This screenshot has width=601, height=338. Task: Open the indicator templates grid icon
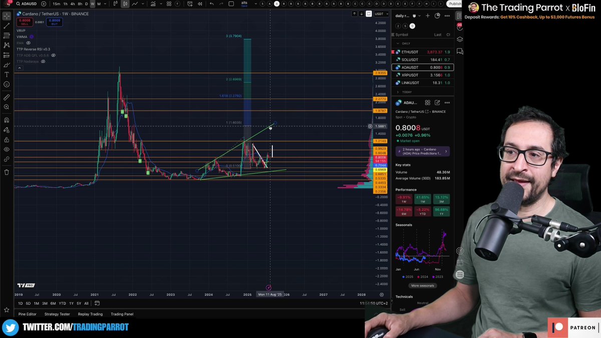169,4
